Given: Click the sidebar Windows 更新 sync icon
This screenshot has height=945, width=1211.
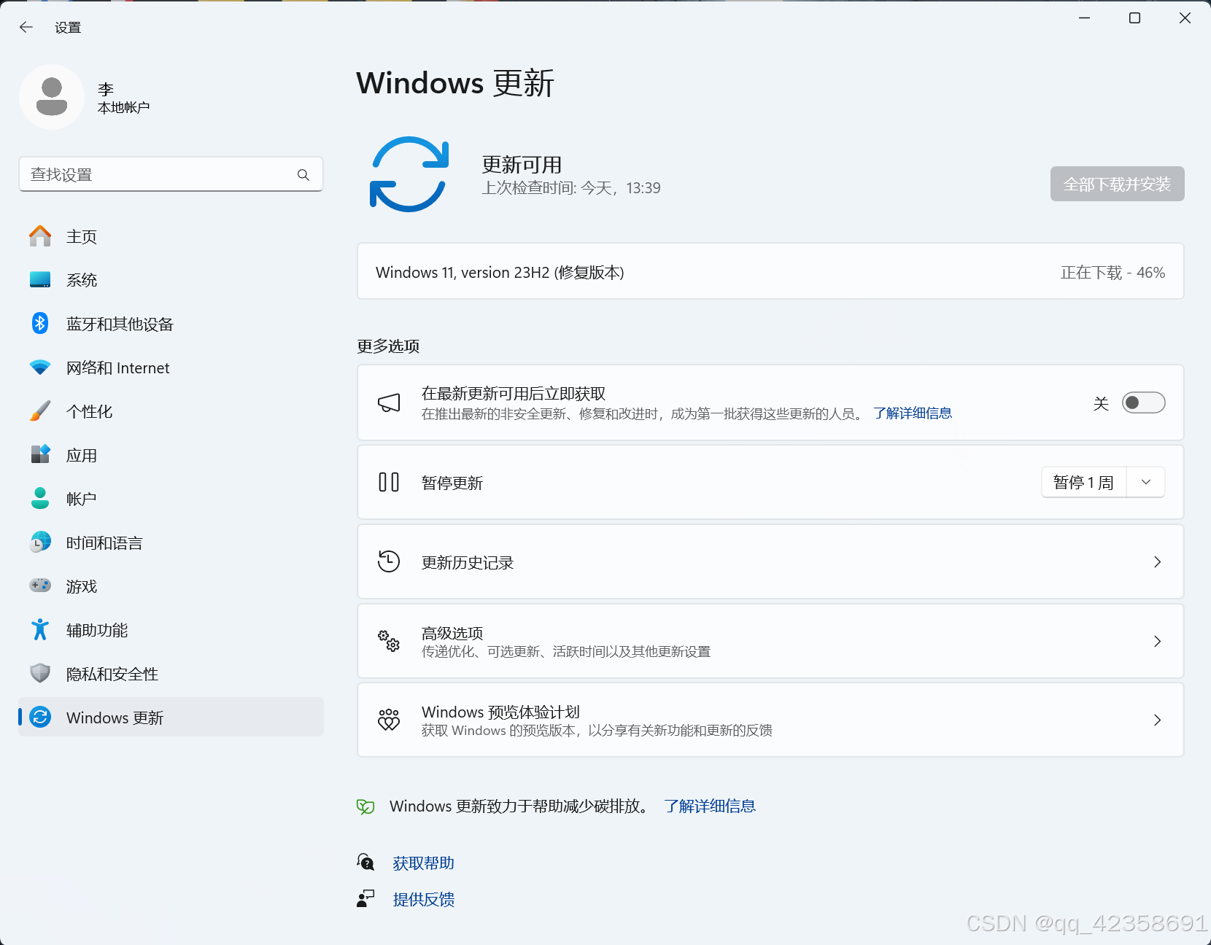Looking at the screenshot, I should coord(40,717).
